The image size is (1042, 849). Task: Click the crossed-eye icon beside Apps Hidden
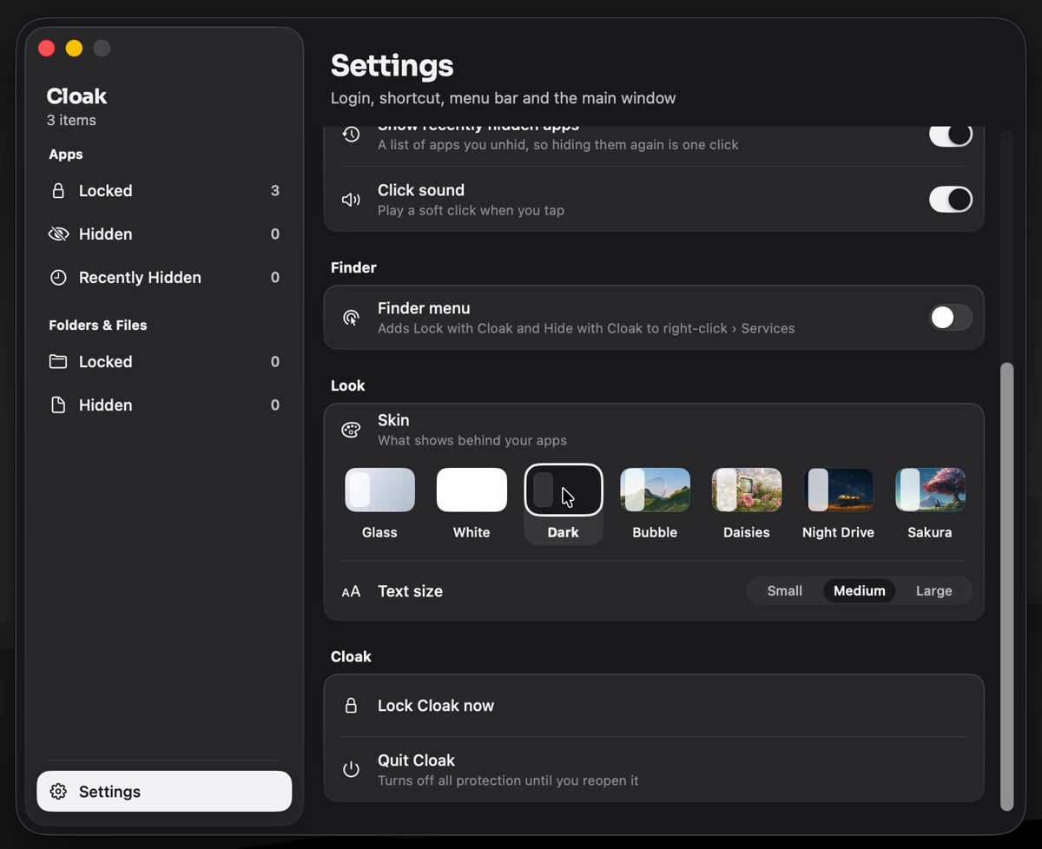[58, 234]
